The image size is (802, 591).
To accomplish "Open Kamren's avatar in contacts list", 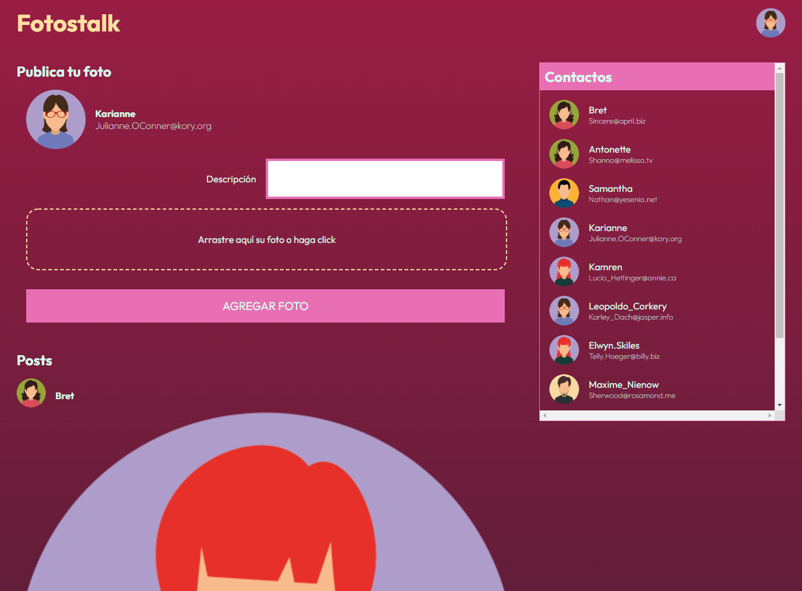I will pos(564,271).
